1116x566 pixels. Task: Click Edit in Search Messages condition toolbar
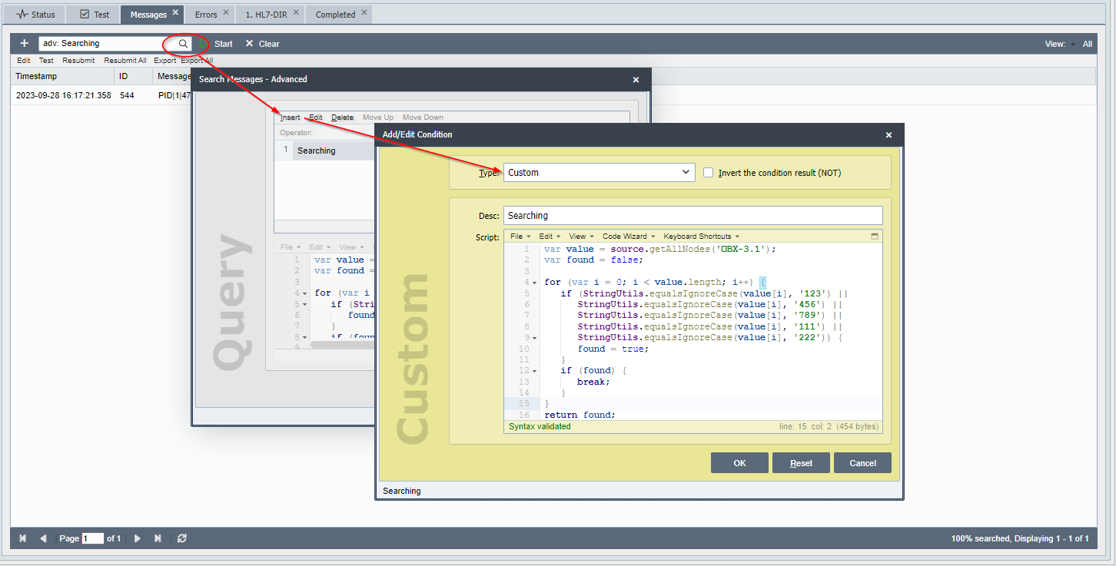tap(316, 118)
